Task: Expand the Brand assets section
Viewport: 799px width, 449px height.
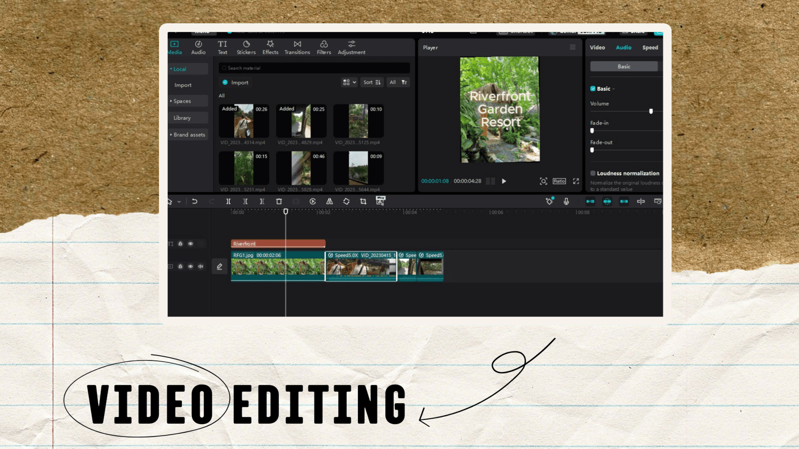Action: (x=188, y=135)
